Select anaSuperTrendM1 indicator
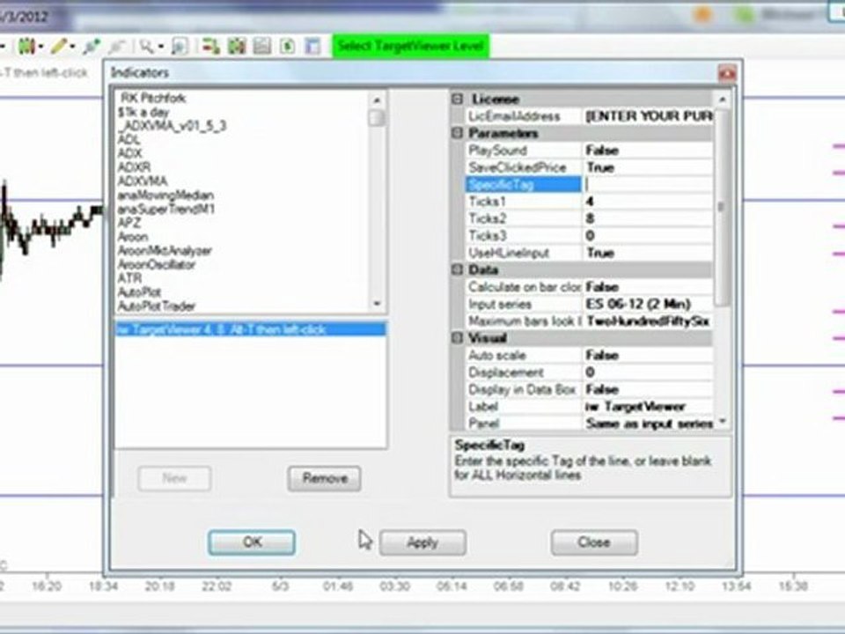This screenshot has height=634, width=845. tap(166, 210)
